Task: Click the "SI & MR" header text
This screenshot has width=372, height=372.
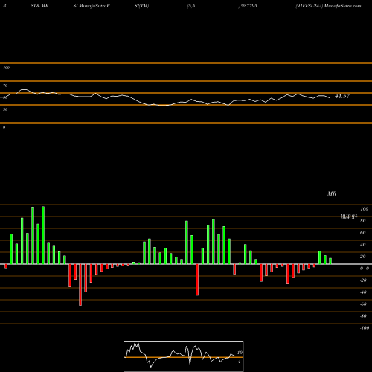Action: tap(39, 6)
